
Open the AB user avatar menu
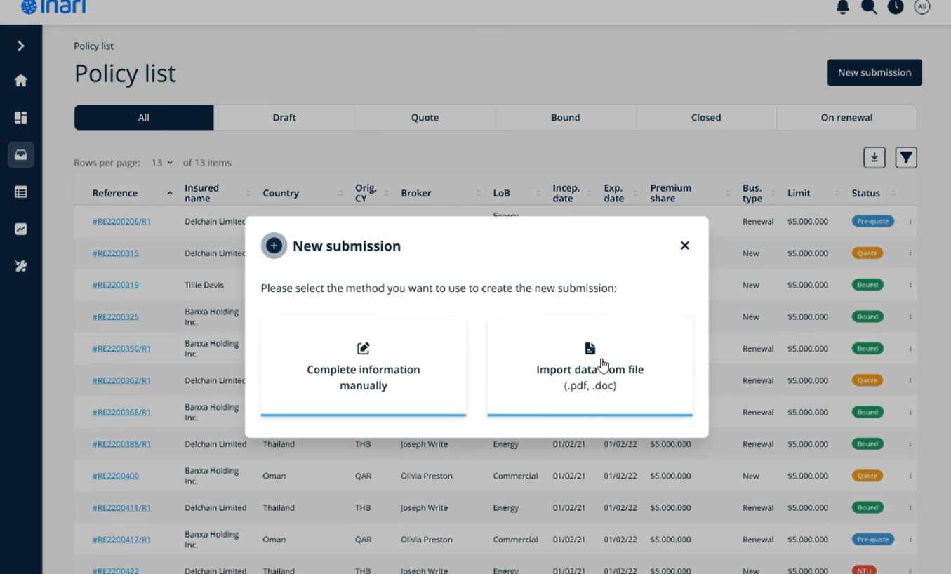pos(922,7)
